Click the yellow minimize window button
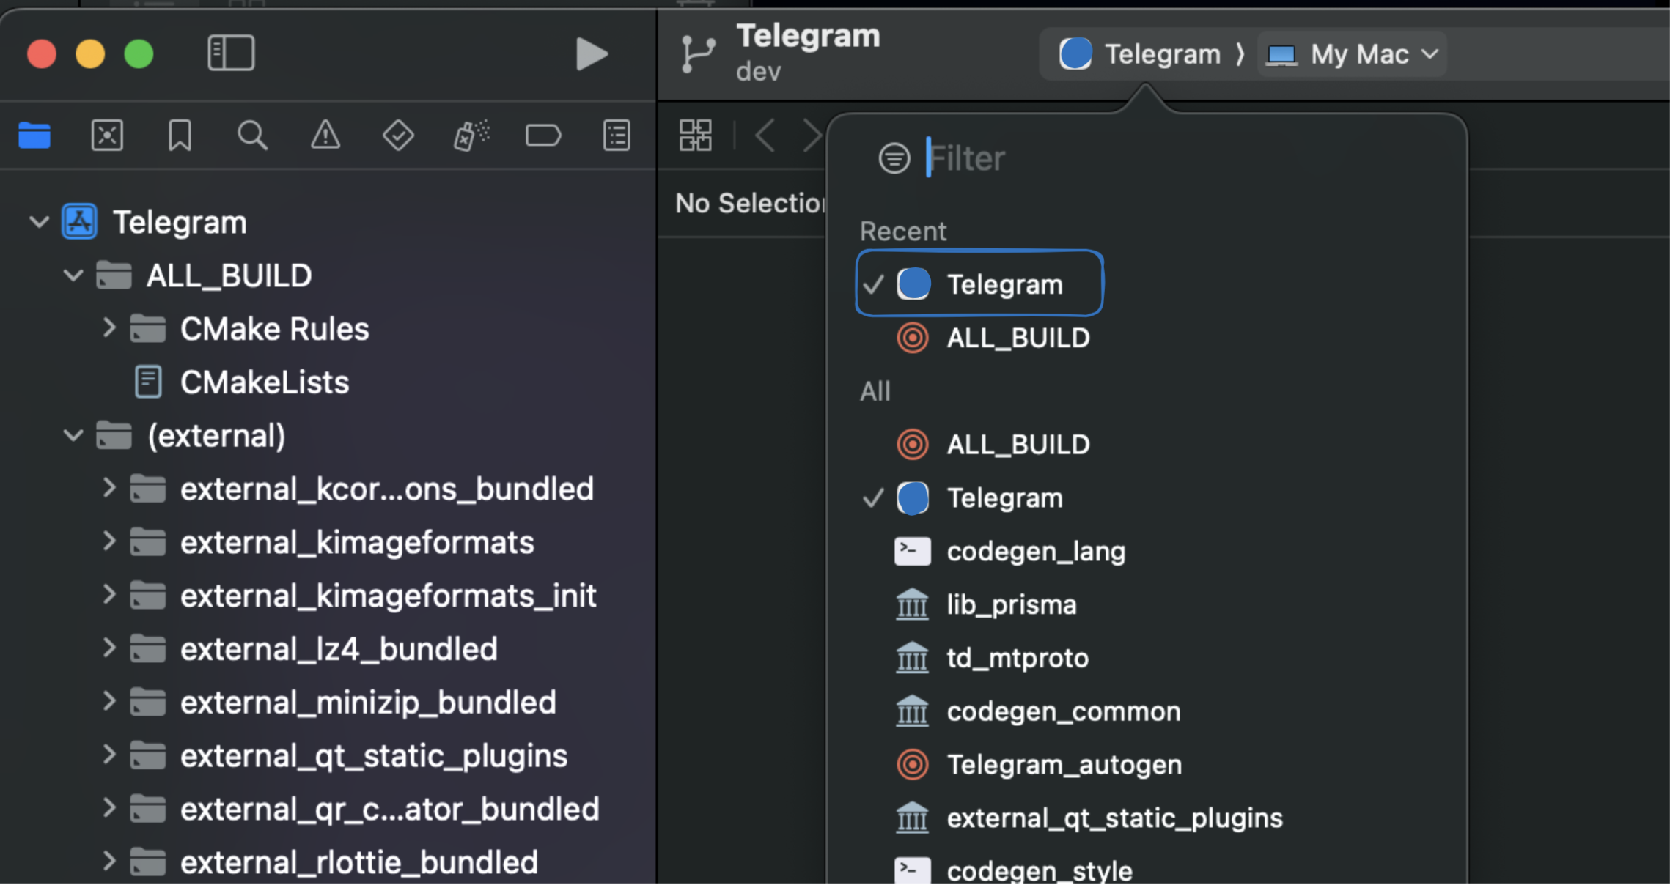This screenshot has width=1670, height=885. point(90,54)
